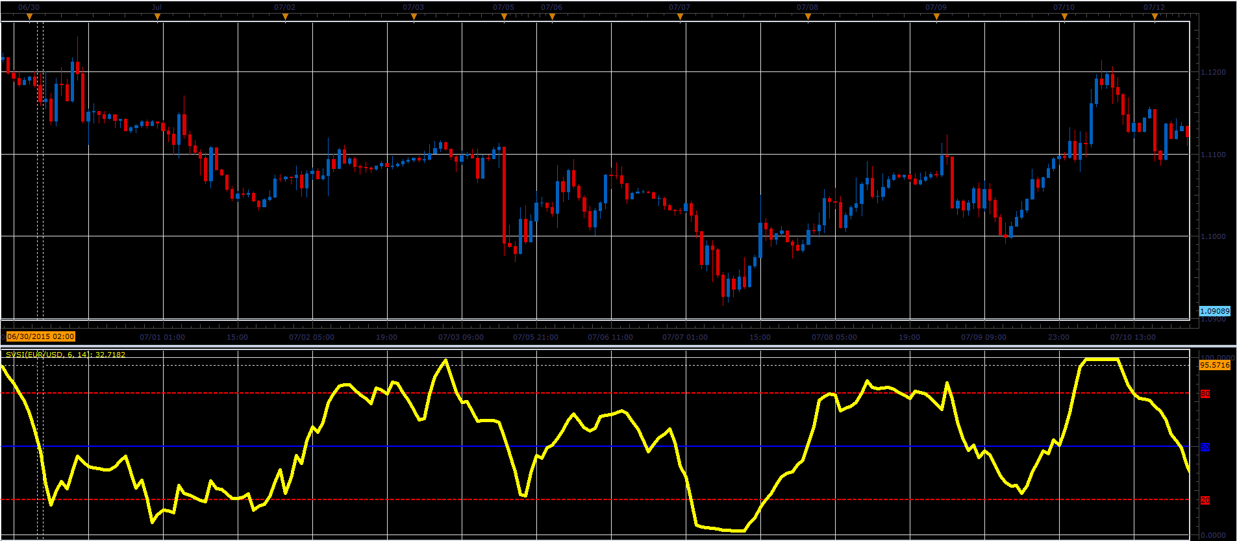Click the 1.1200 price axis label

[x=1213, y=72]
